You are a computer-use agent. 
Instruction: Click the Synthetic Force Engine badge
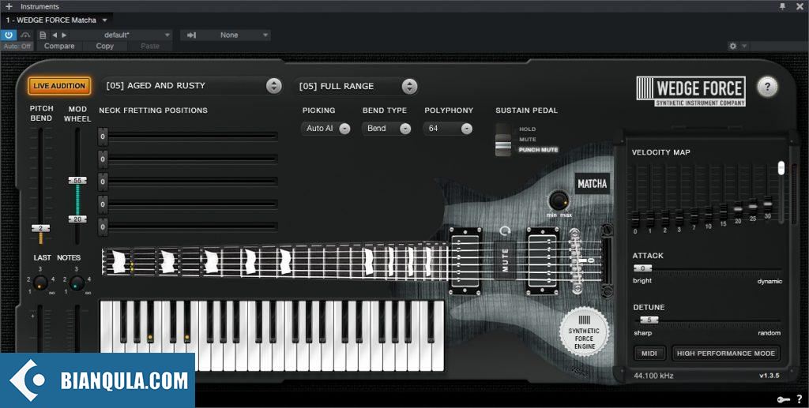coord(584,331)
